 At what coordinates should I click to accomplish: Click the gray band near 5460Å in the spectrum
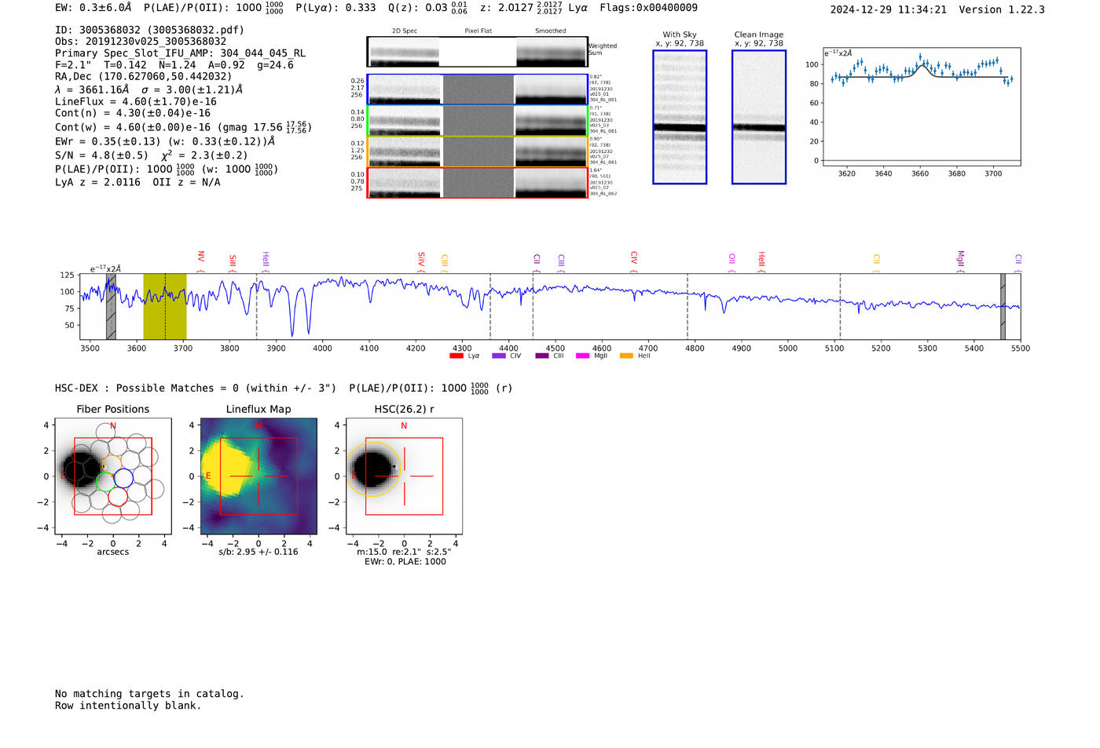pyautogui.click(x=1003, y=306)
